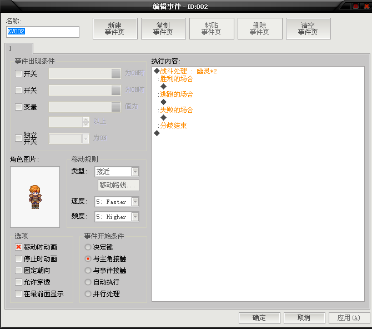
Task: Select the 战斗处理 幽灵*2 command line
Action: click(x=258, y=71)
